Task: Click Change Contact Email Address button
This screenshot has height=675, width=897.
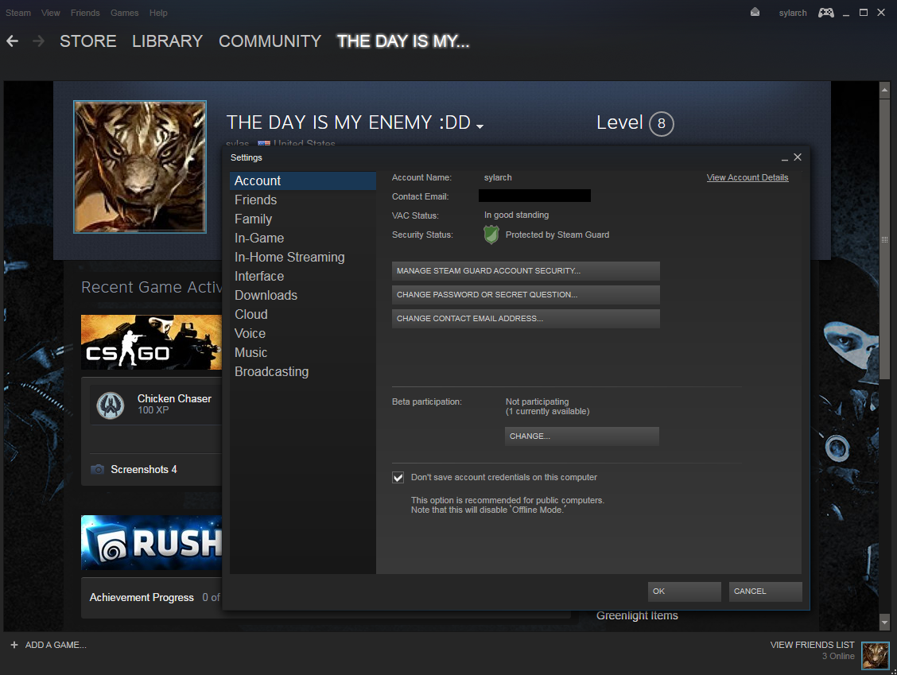Action: (526, 319)
